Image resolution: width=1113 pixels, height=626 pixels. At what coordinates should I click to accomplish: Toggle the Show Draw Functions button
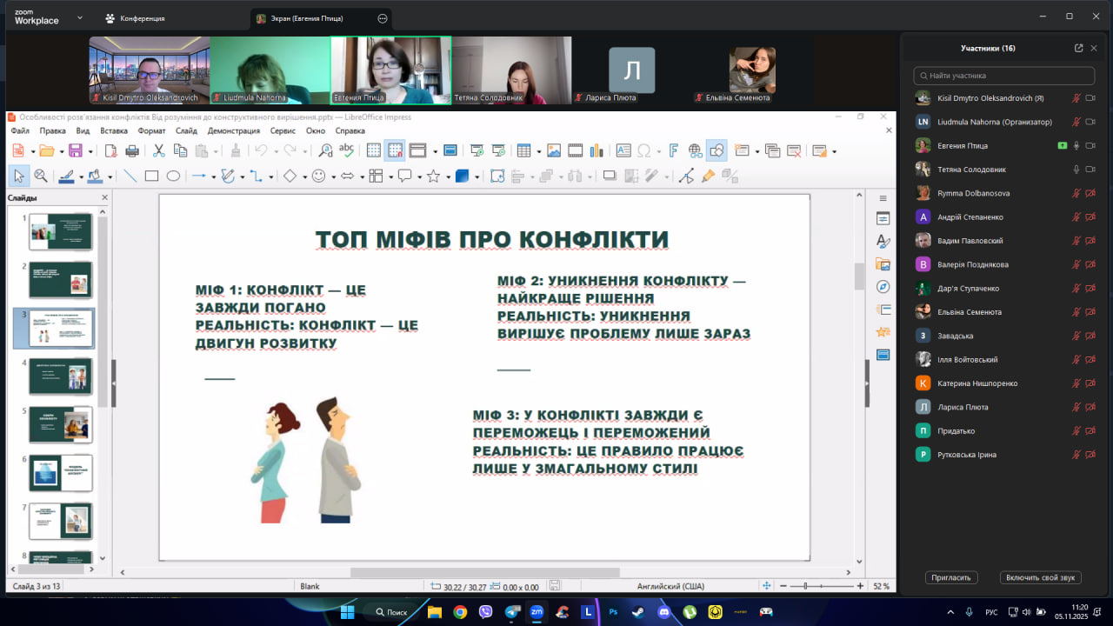coord(716,150)
